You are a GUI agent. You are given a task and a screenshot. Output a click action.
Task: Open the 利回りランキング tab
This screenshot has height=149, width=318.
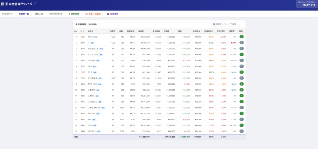56,14
